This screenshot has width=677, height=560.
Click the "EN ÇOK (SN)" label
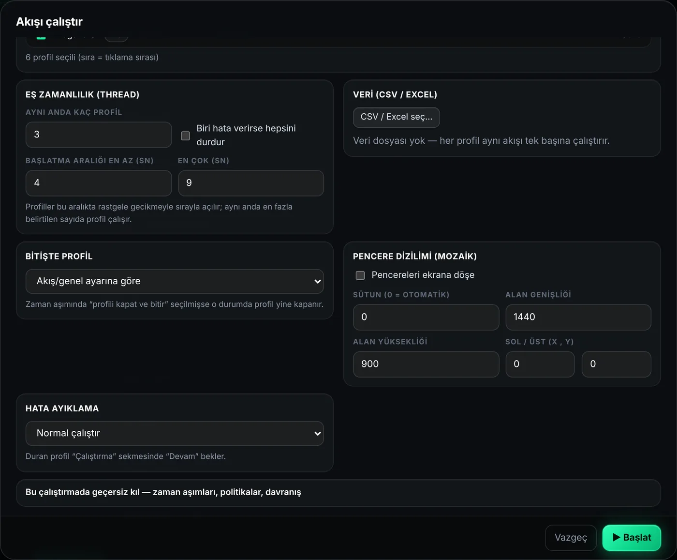[204, 161]
